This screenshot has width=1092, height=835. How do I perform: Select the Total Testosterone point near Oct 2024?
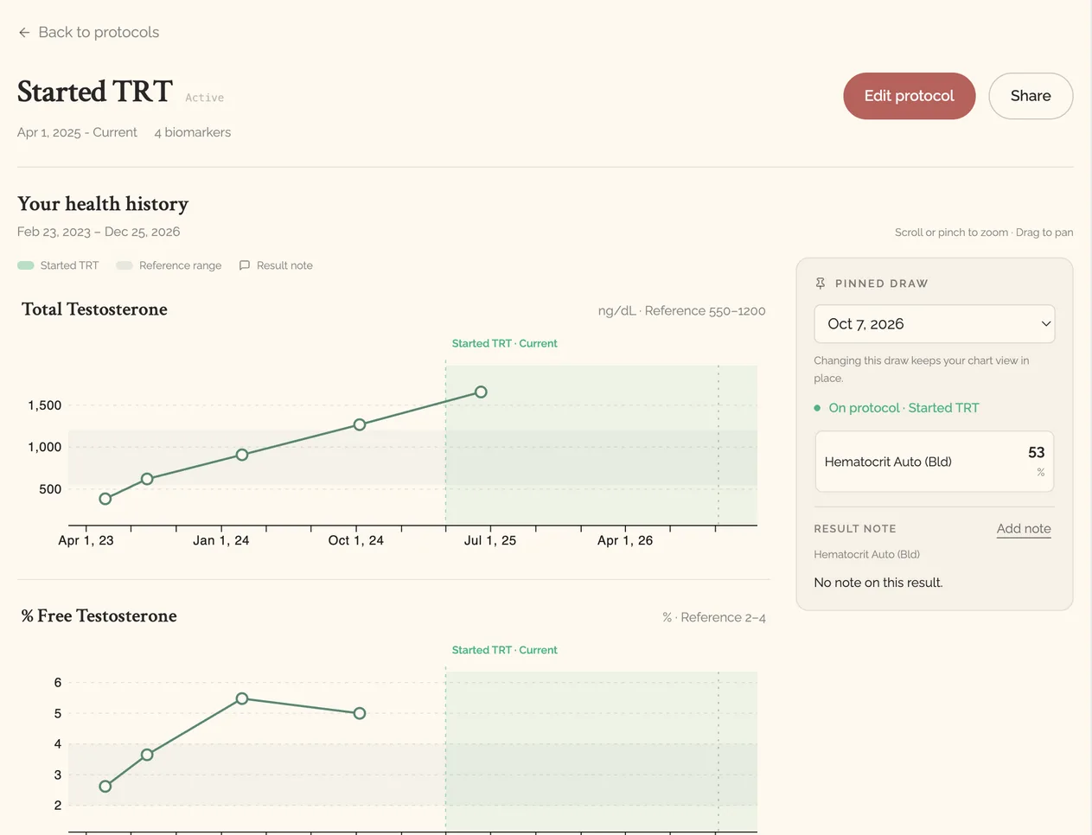(x=360, y=424)
